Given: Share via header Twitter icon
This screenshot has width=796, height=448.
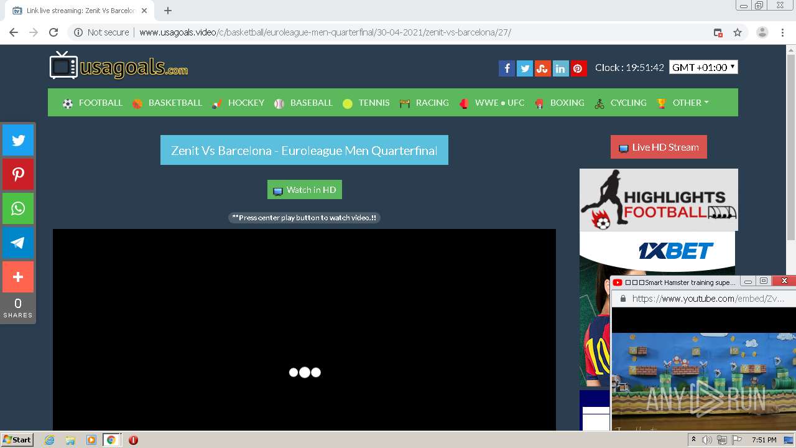Looking at the screenshot, I should pos(525,68).
